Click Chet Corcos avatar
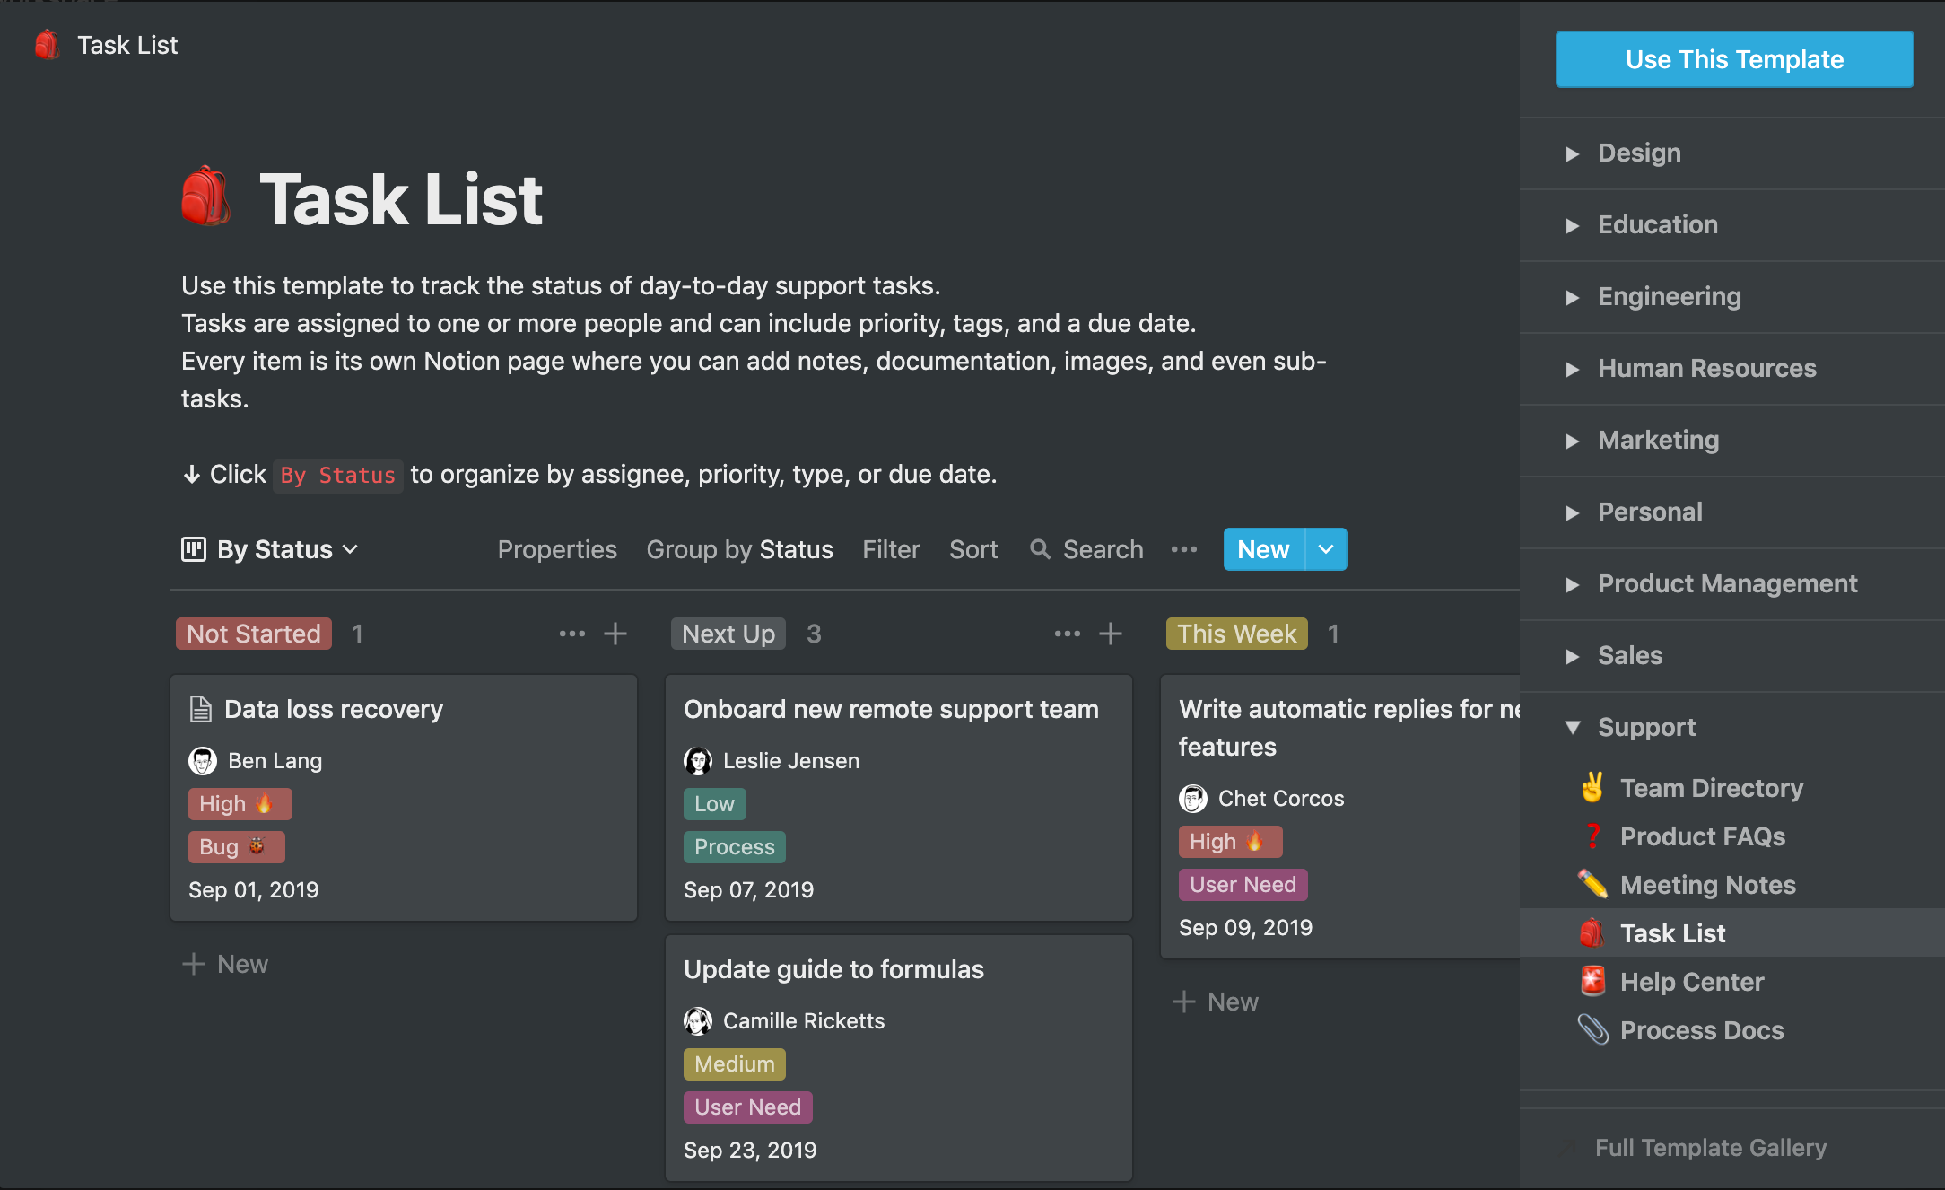The height and width of the screenshot is (1190, 1945). tap(1193, 799)
